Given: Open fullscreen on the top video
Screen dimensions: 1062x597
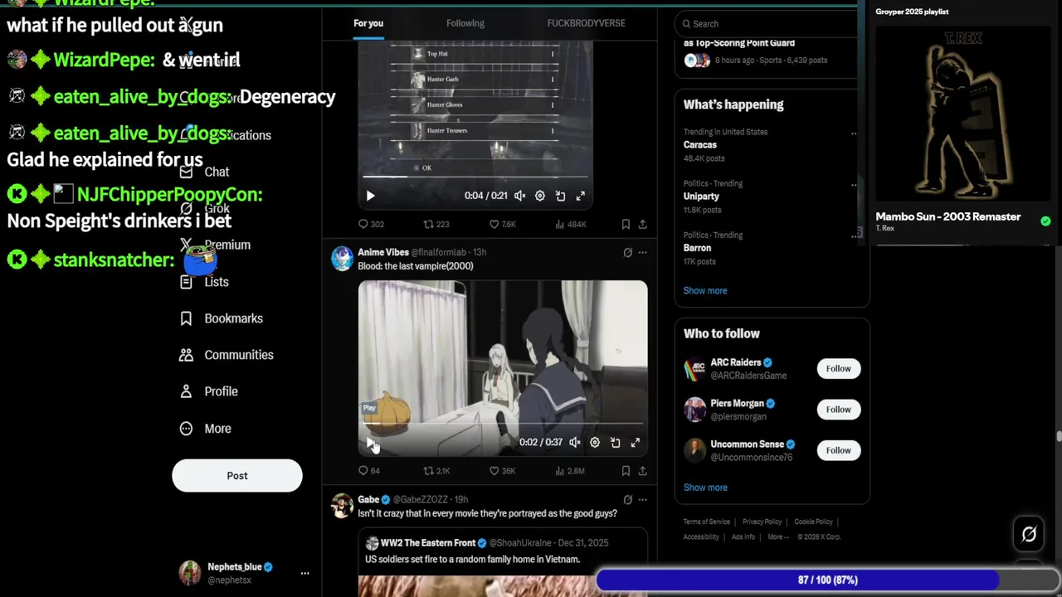Looking at the screenshot, I should coord(581,196).
